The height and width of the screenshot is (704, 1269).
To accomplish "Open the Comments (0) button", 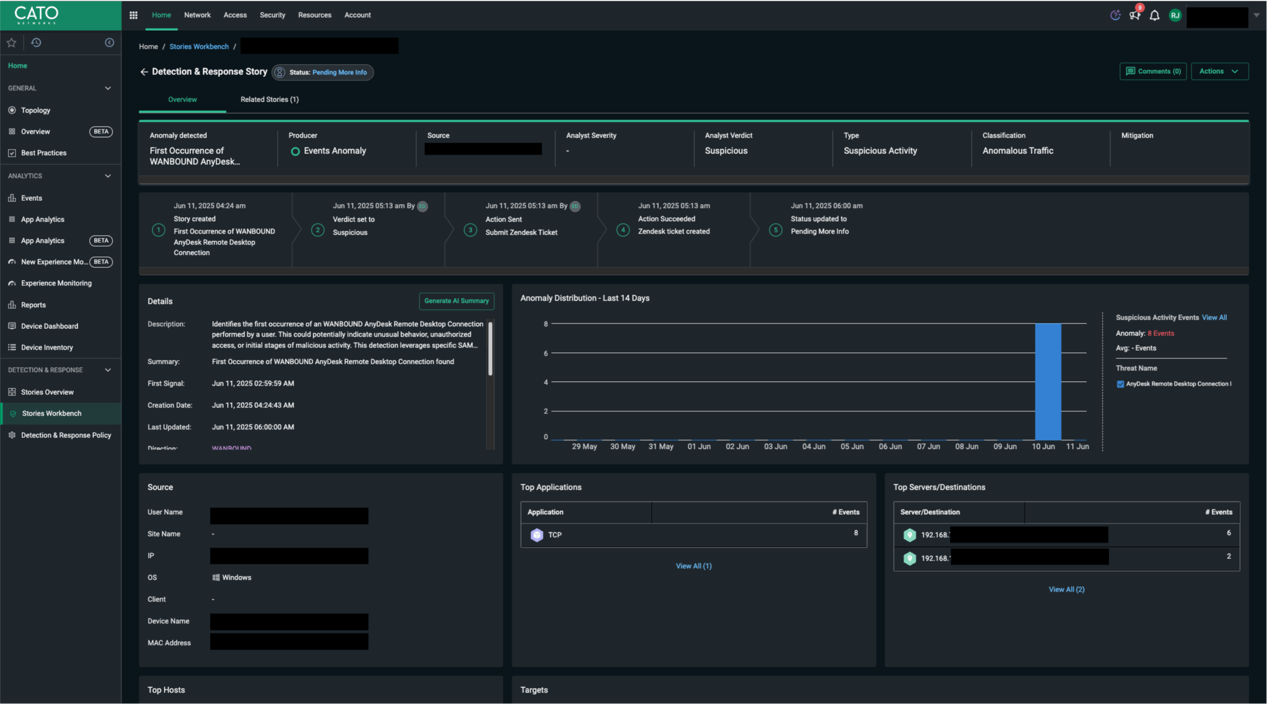I will point(1152,71).
